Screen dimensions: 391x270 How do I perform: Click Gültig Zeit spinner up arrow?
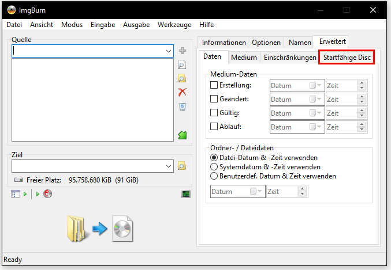pyautogui.click(x=362, y=111)
